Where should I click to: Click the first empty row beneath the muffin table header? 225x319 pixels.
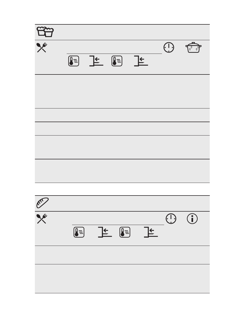(x=122, y=91)
